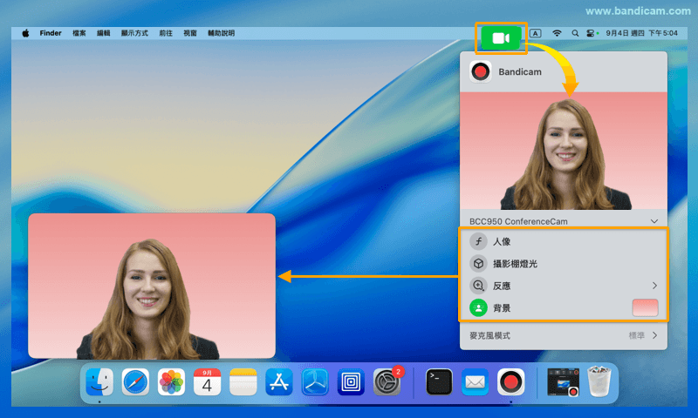Open the 編輯 menu

pos(103,33)
